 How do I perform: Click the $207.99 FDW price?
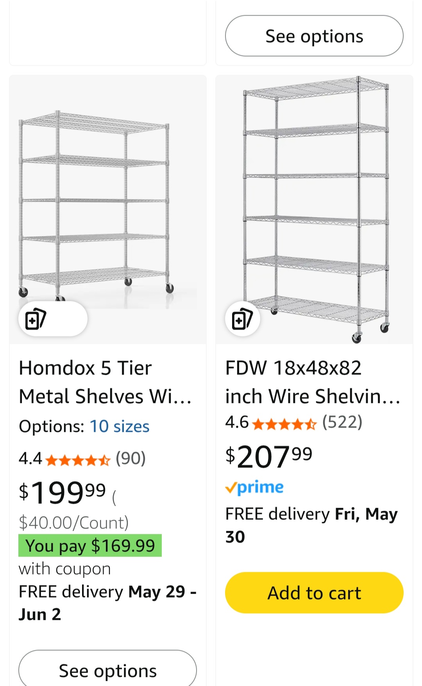[x=269, y=456]
